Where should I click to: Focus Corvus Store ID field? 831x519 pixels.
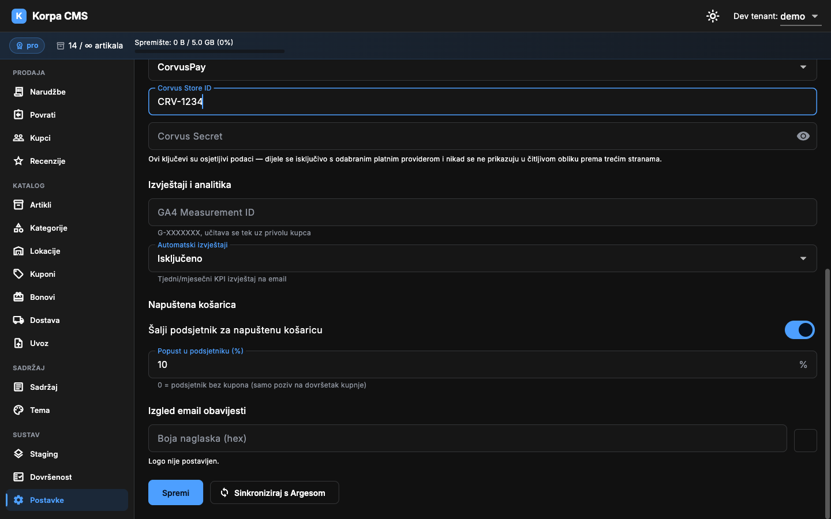pyautogui.click(x=482, y=101)
